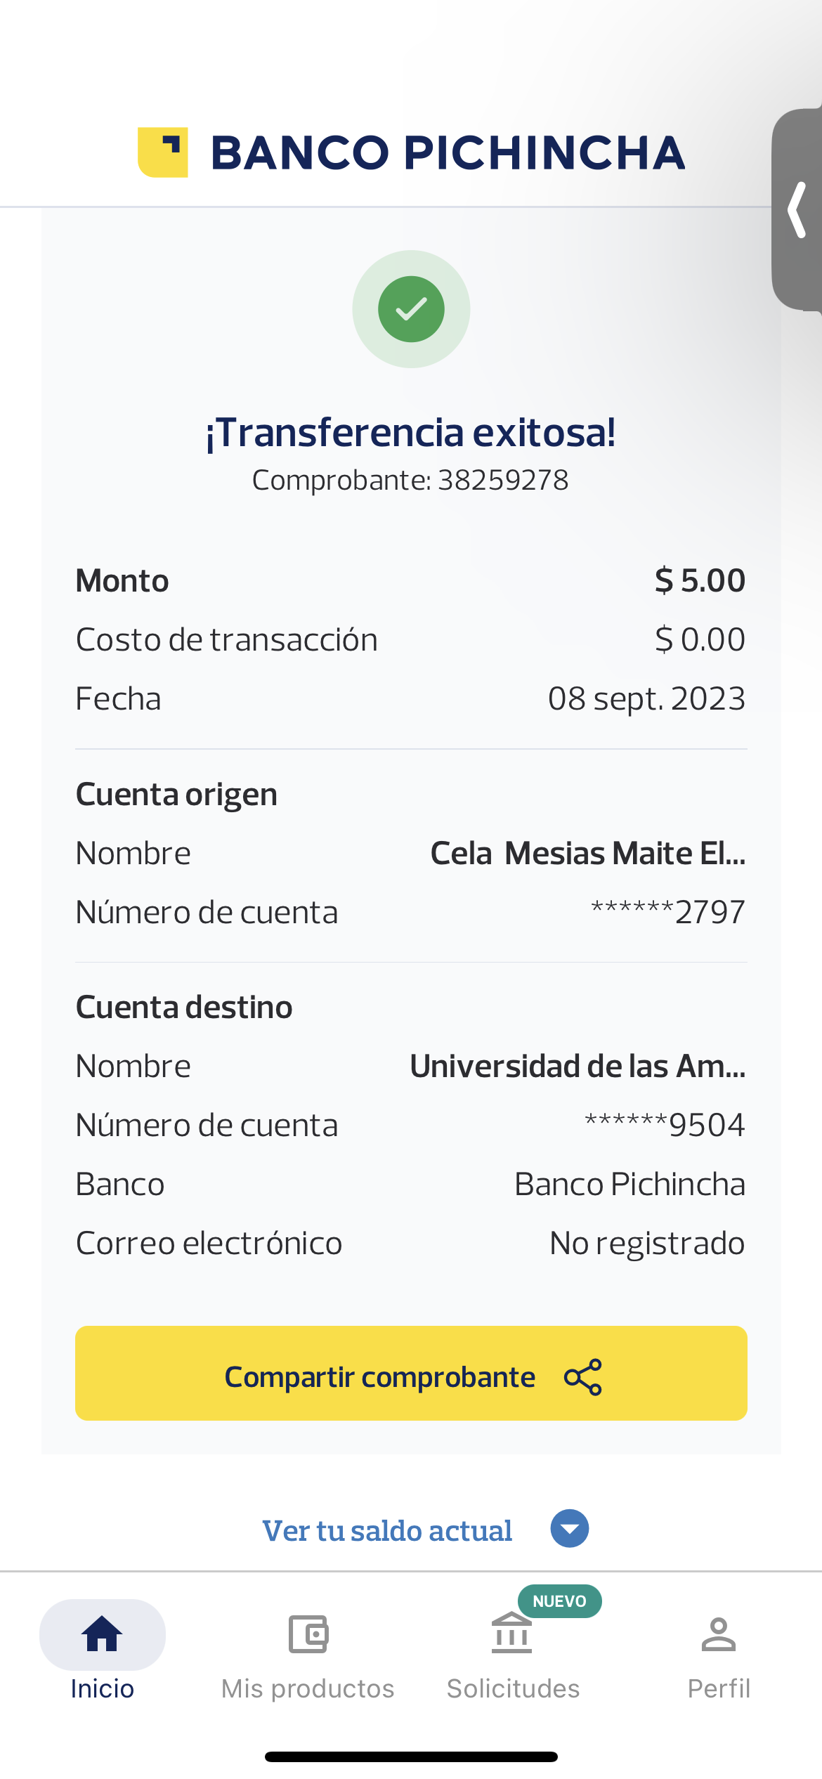Open the gray side panel chevron handle
Image resolution: width=822 pixels, height=1779 pixels.
pyautogui.click(x=797, y=209)
